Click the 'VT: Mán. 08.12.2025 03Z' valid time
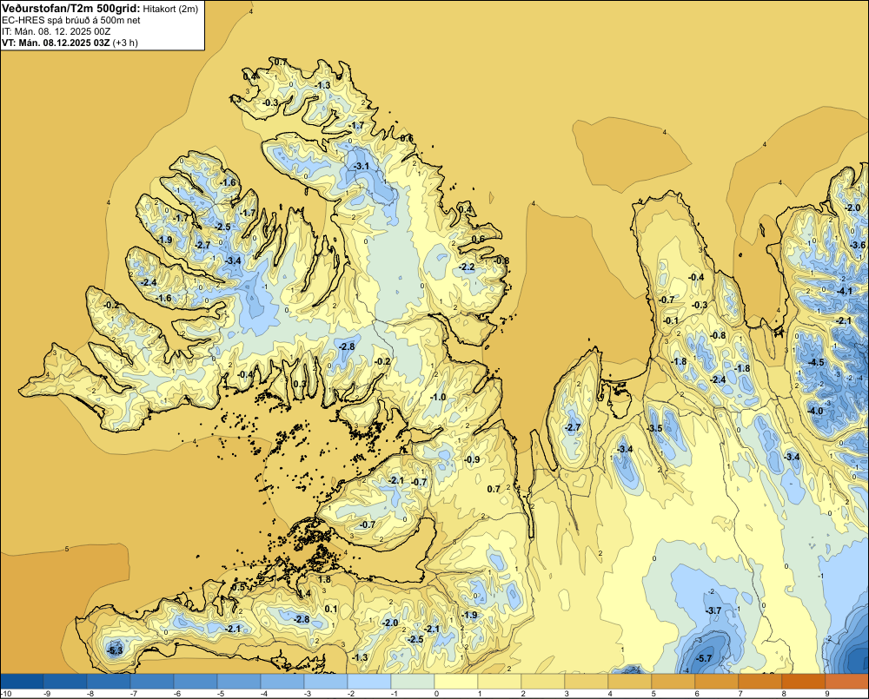 click(x=56, y=43)
